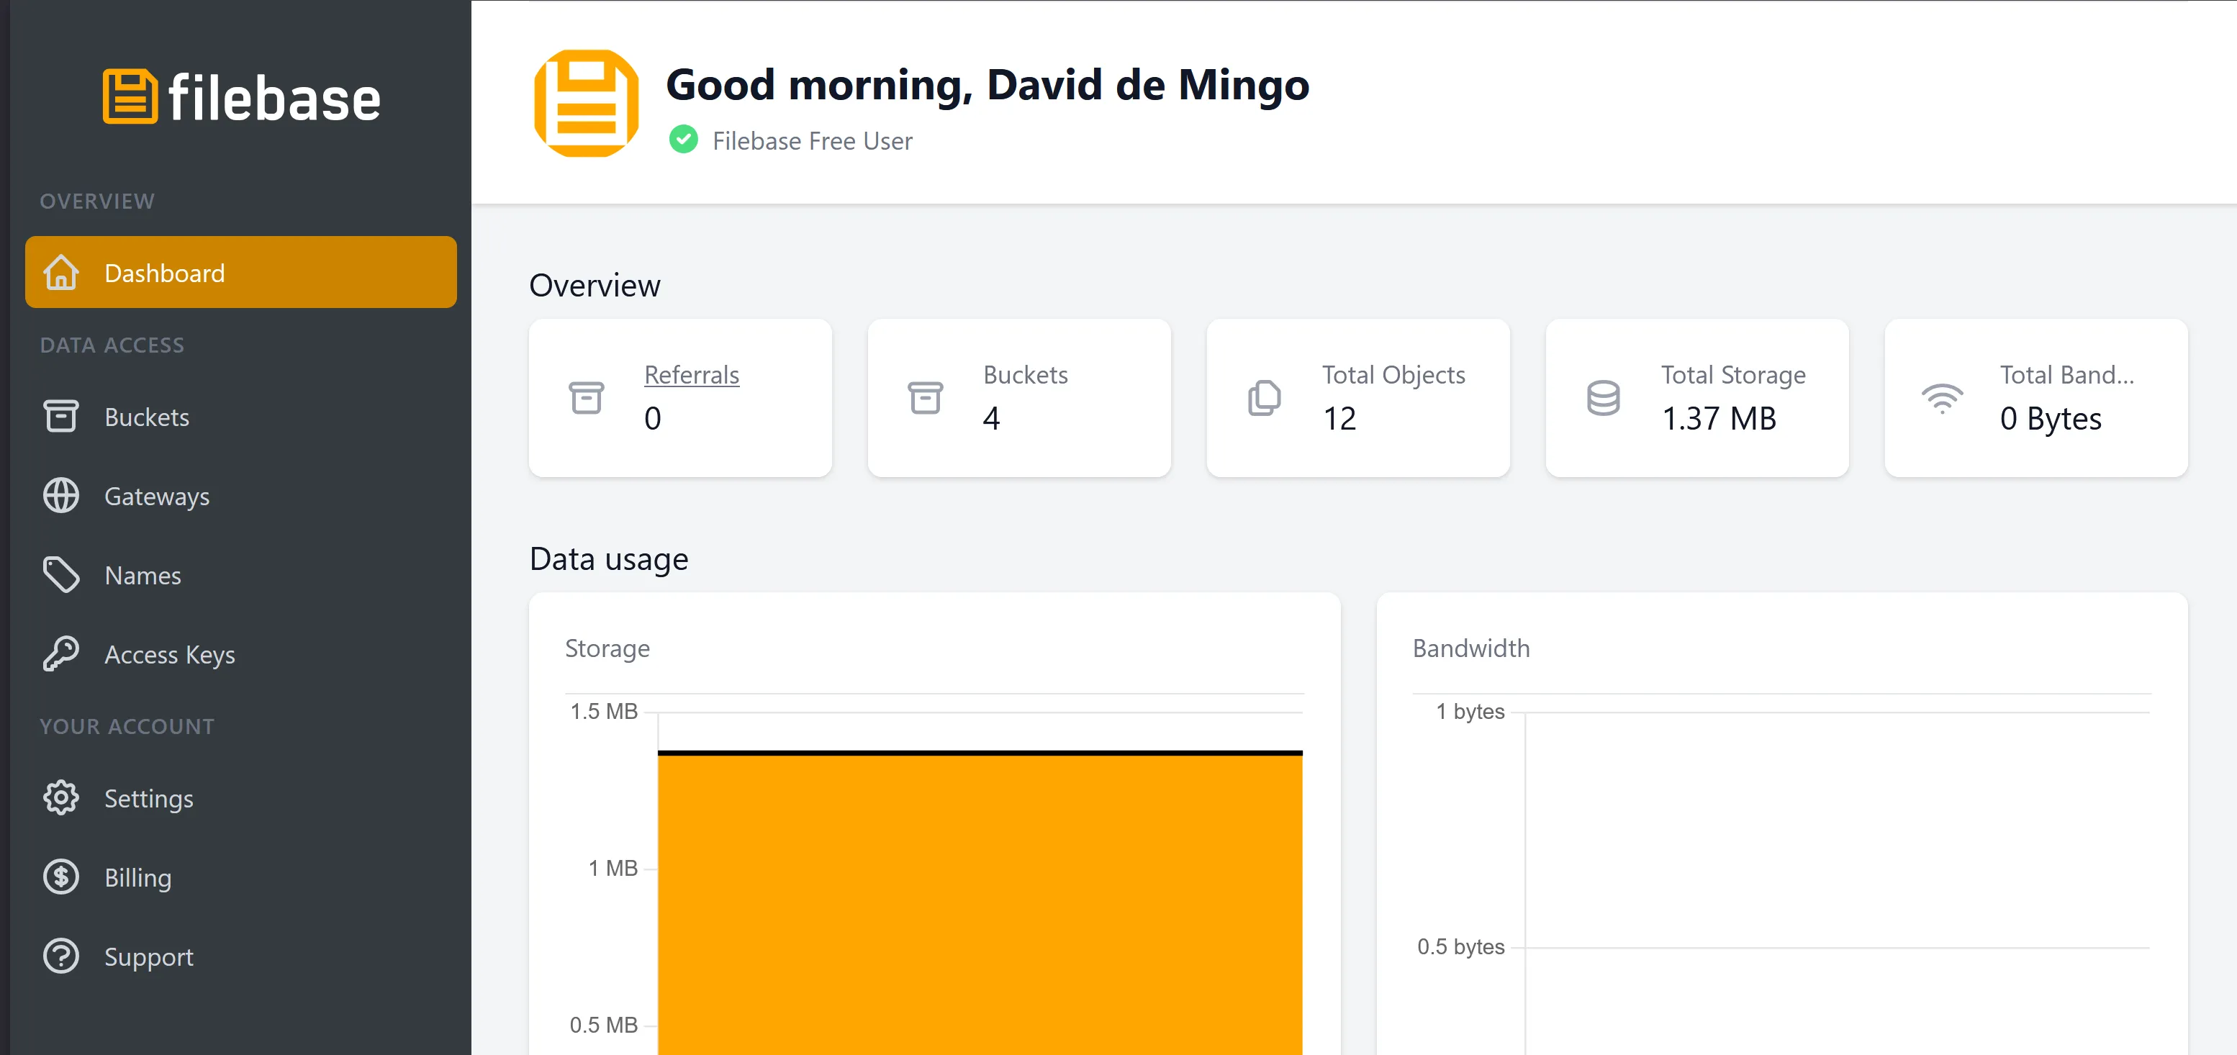Open the Referrals link
Image resolution: width=2237 pixels, height=1055 pixels.
[x=691, y=375]
